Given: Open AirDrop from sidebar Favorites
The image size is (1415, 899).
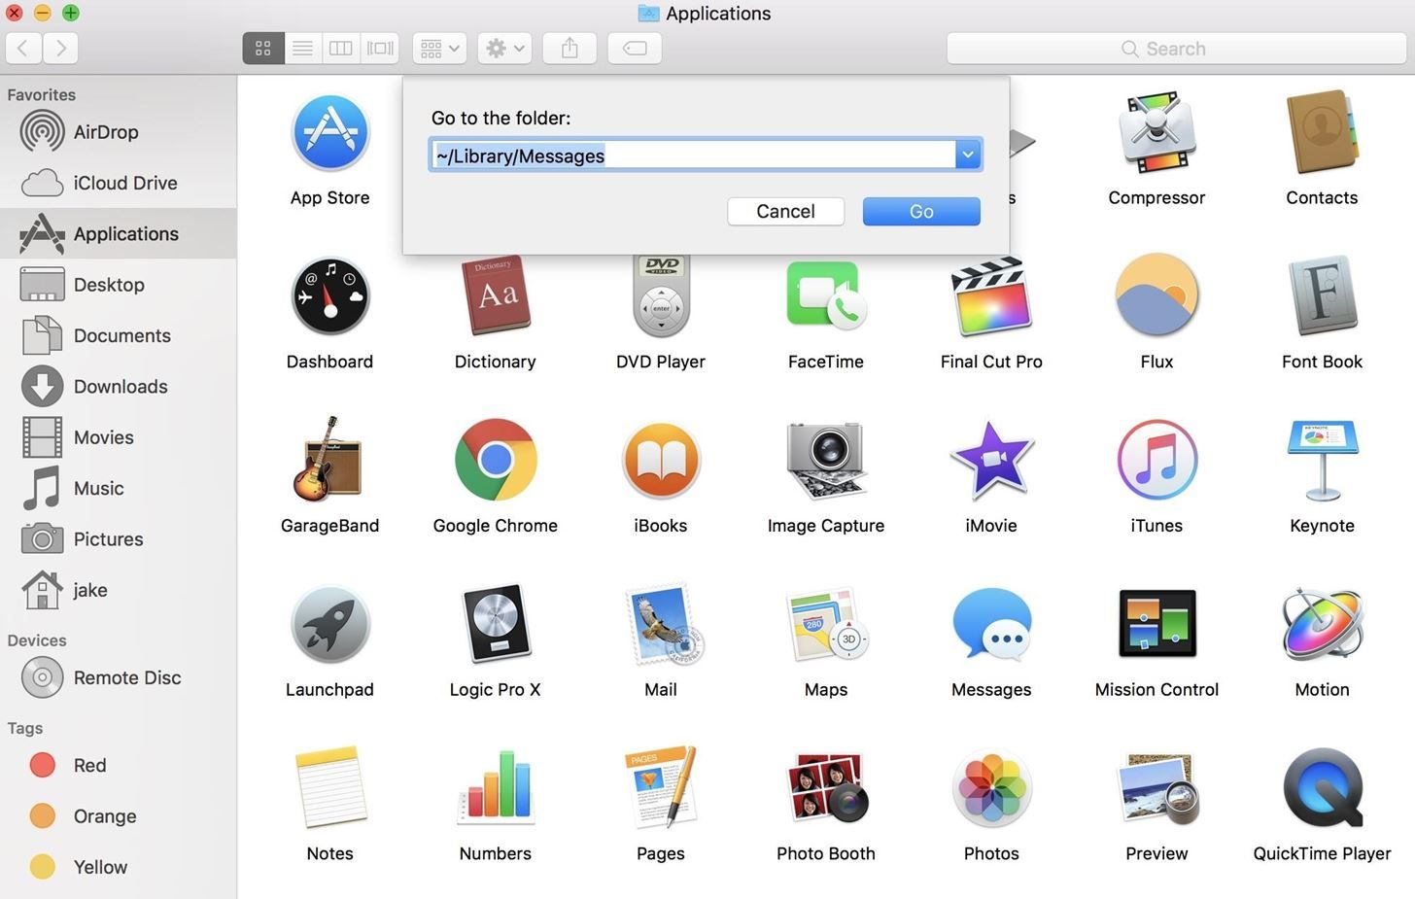Looking at the screenshot, I should 105,132.
